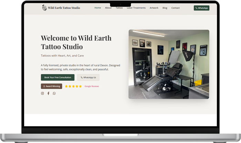Navigate to the Artwork page
Image resolution: width=241 pixels, height=143 pixels.
(154, 8)
